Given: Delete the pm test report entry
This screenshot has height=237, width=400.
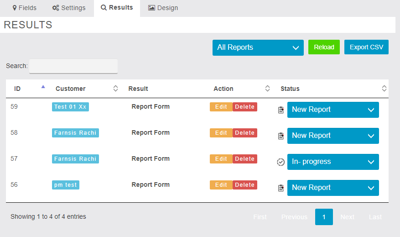Looking at the screenshot, I should pos(245,185).
